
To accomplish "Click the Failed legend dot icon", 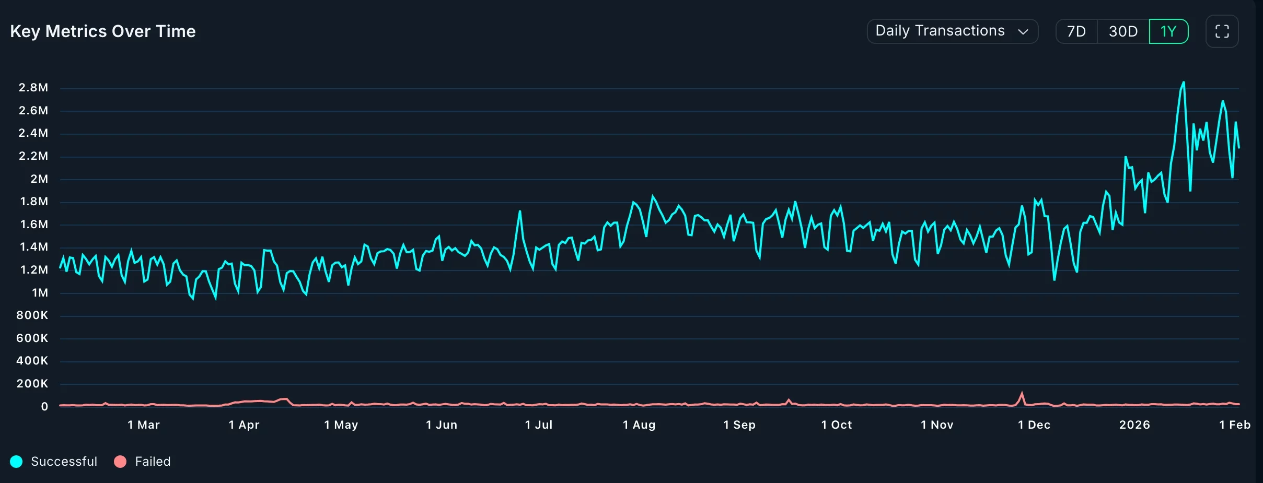I will (120, 461).
